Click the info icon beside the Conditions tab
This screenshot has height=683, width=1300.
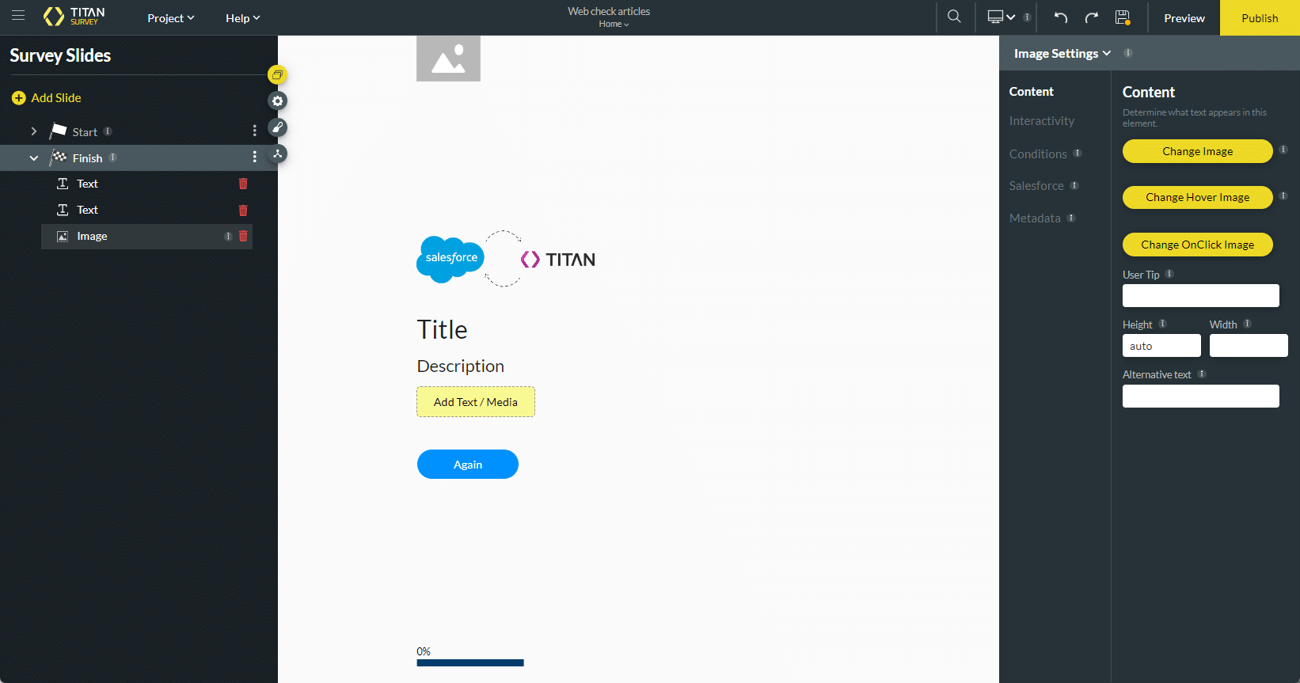(1078, 153)
